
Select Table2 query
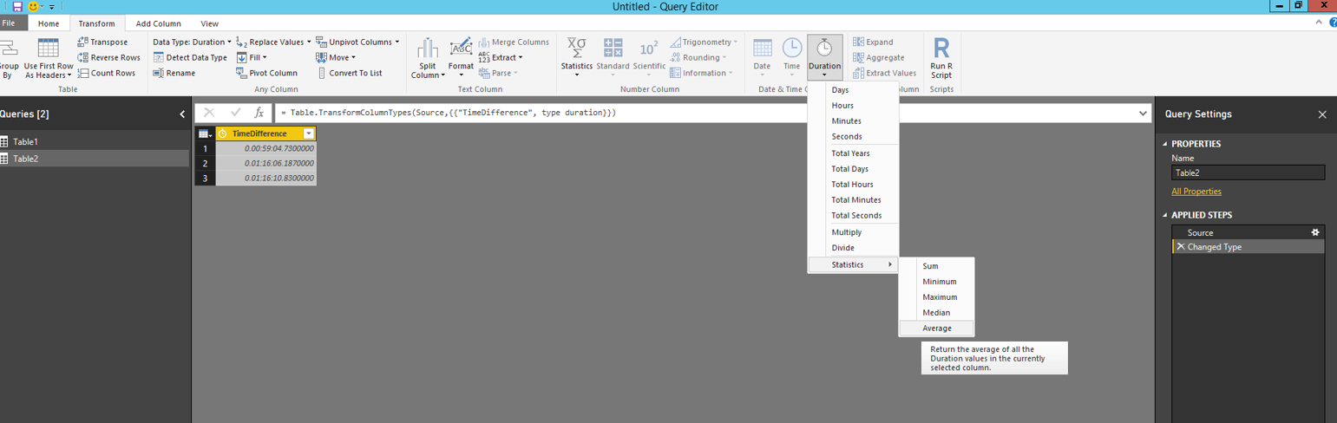[95, 159]
